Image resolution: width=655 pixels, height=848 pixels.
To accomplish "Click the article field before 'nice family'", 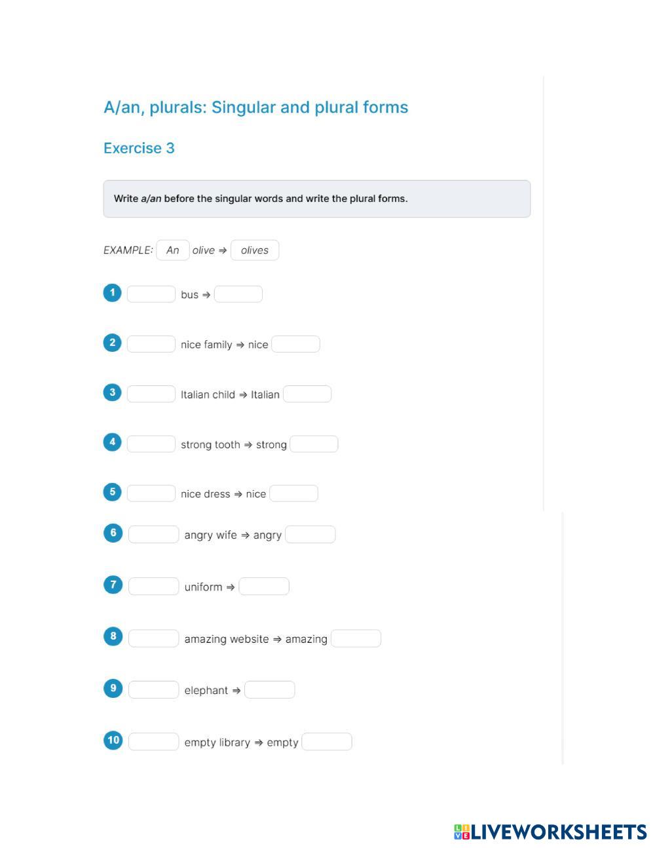I will coord(151,344).
